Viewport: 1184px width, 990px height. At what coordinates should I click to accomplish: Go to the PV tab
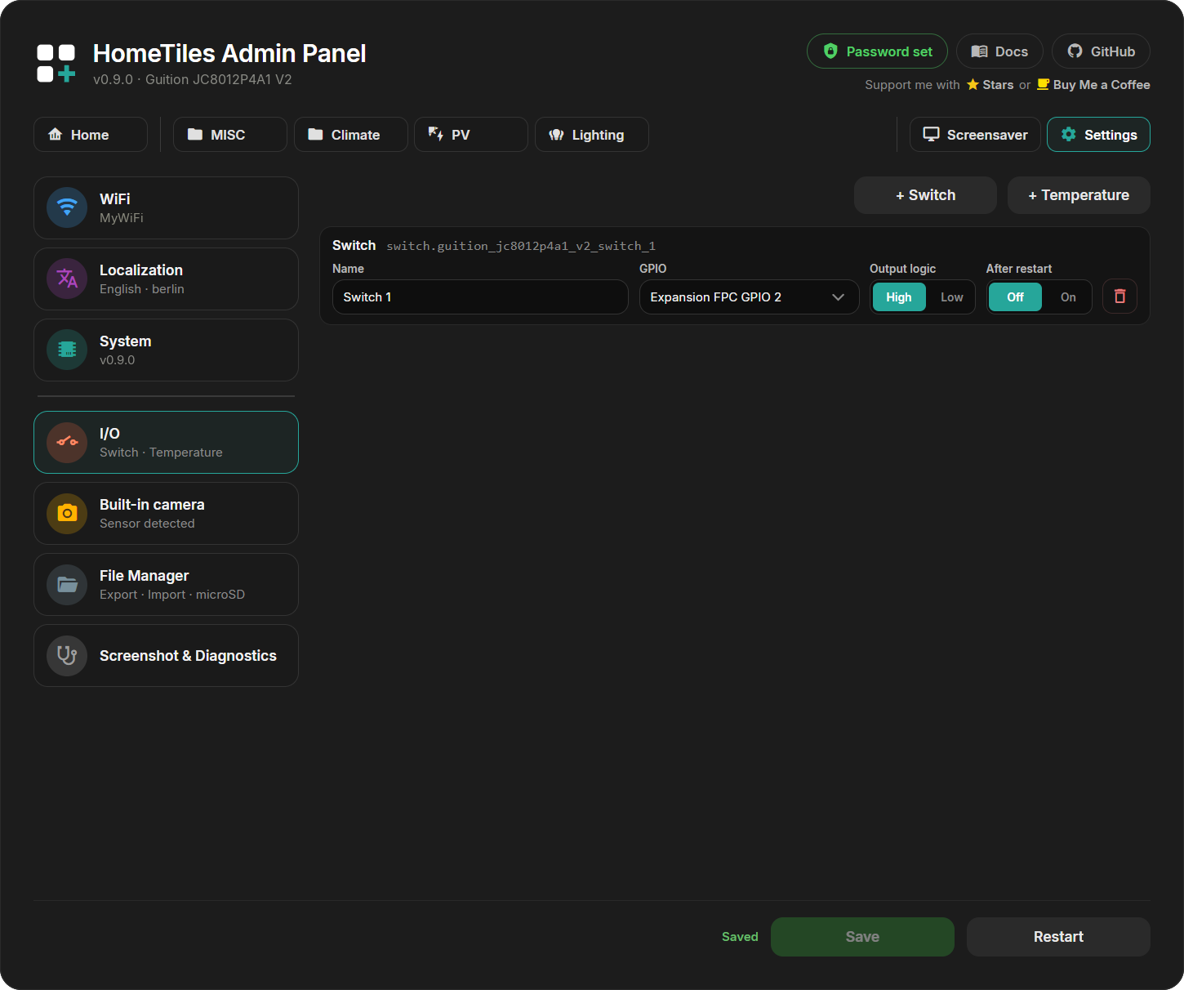click(470, 135)
